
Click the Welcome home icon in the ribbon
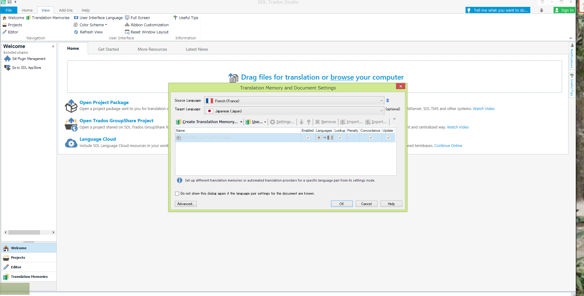(4, 18)
